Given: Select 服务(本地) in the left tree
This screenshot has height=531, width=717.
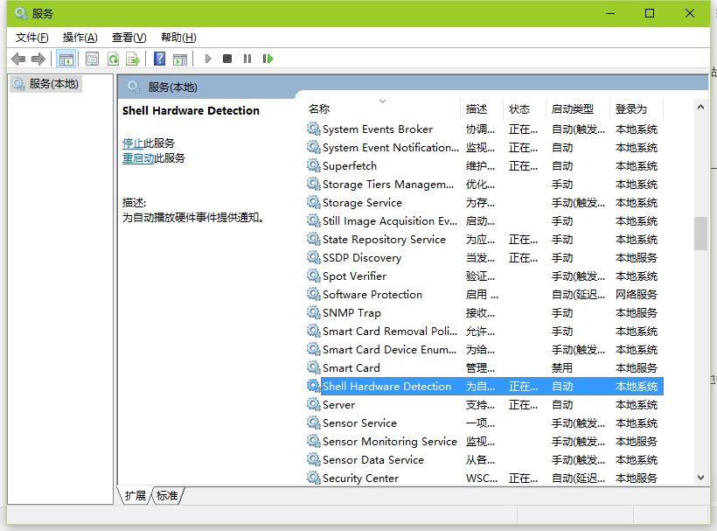Looking at the screenshot, I should (x=52, y=84).
